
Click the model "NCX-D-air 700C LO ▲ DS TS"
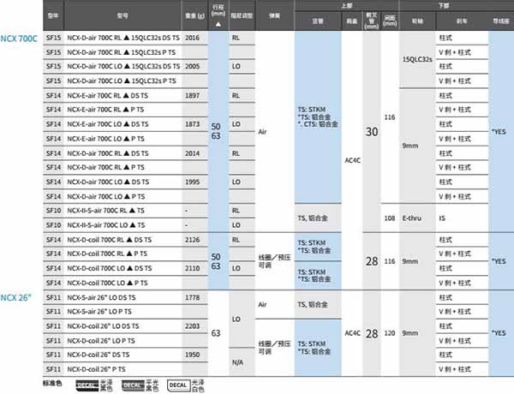[x=108, y=182]
